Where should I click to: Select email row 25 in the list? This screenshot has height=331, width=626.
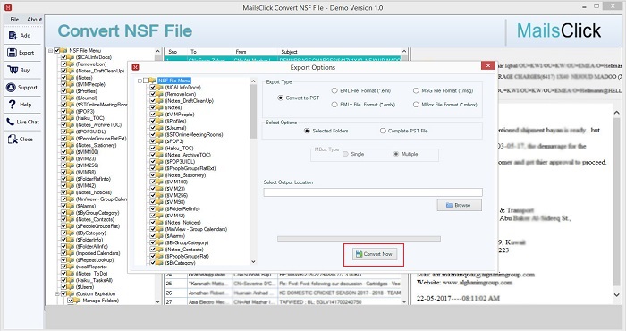pyautogui.click(x=283, y=284)
